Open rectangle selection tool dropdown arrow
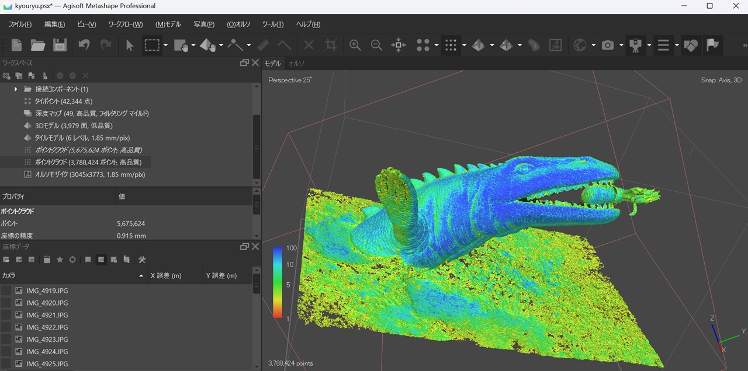748x371 pixels. pyautogui.click(x=166, y=45)
